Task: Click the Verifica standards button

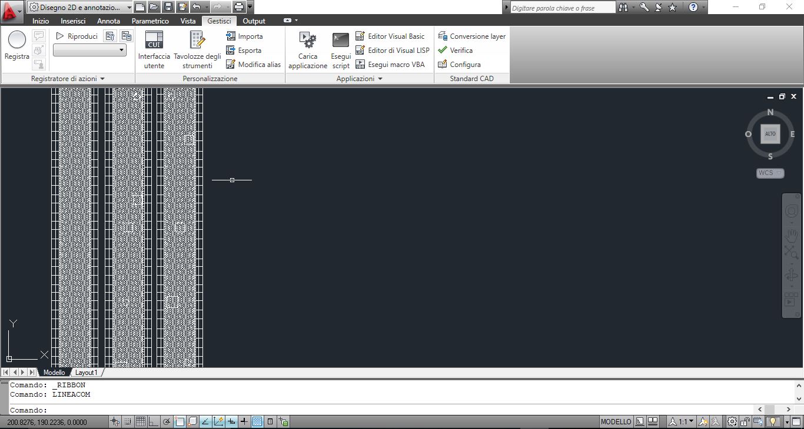Action: pos(455,51)
